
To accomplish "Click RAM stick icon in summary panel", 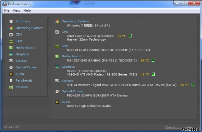I will (x=57, y=46).
